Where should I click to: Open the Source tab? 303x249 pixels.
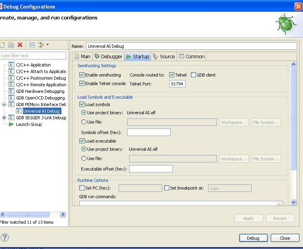[x=164, y=56]
